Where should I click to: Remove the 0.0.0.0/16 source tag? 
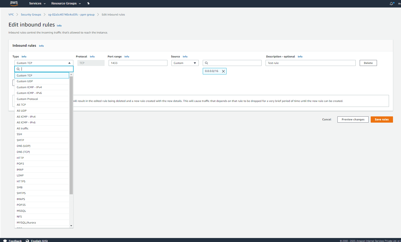(223, 71)
